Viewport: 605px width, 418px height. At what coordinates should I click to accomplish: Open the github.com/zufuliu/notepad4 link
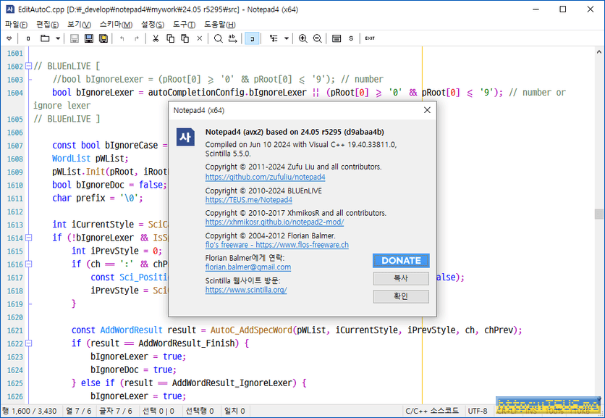coord(265,177)
